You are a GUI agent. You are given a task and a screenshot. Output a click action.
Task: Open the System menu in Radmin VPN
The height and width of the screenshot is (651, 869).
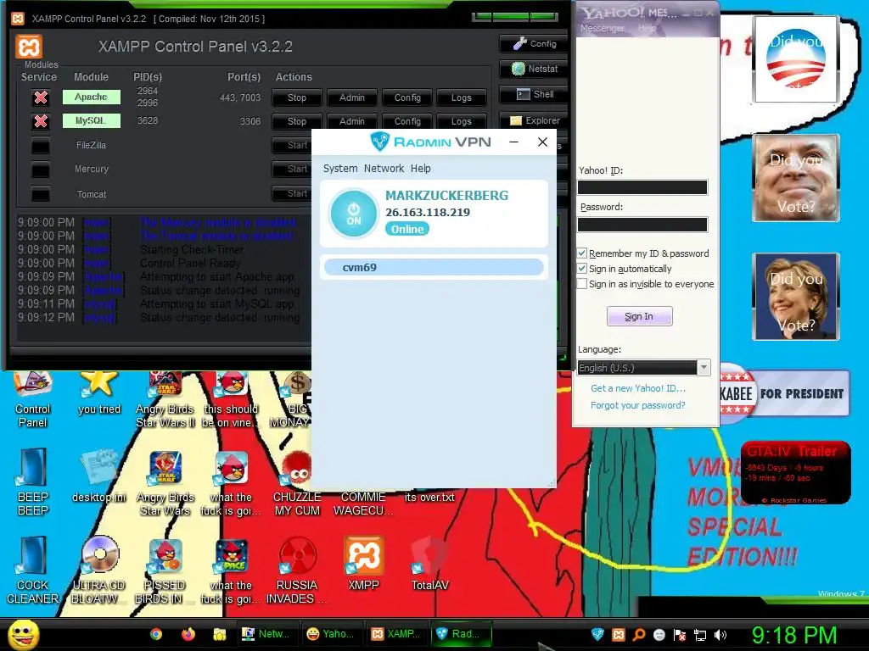[340, 169]
